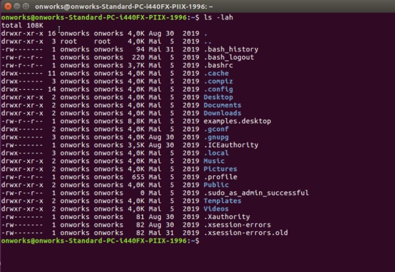Click the .Xauthority file name

click(227, 217)
